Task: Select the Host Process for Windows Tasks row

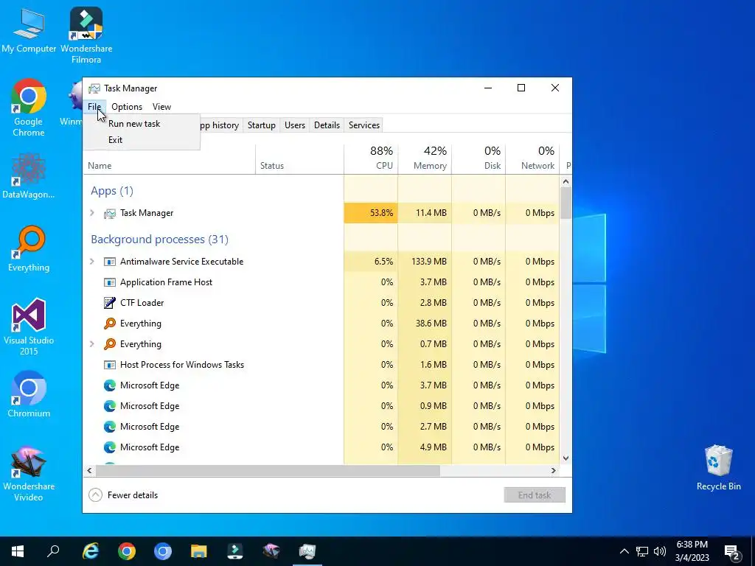Action: (321, 365)
